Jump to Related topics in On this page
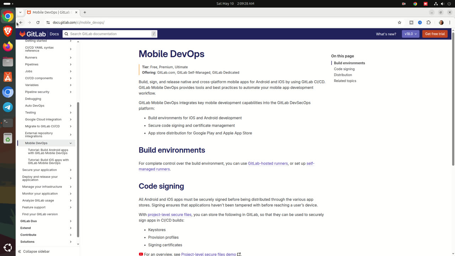 click(345, 81)
